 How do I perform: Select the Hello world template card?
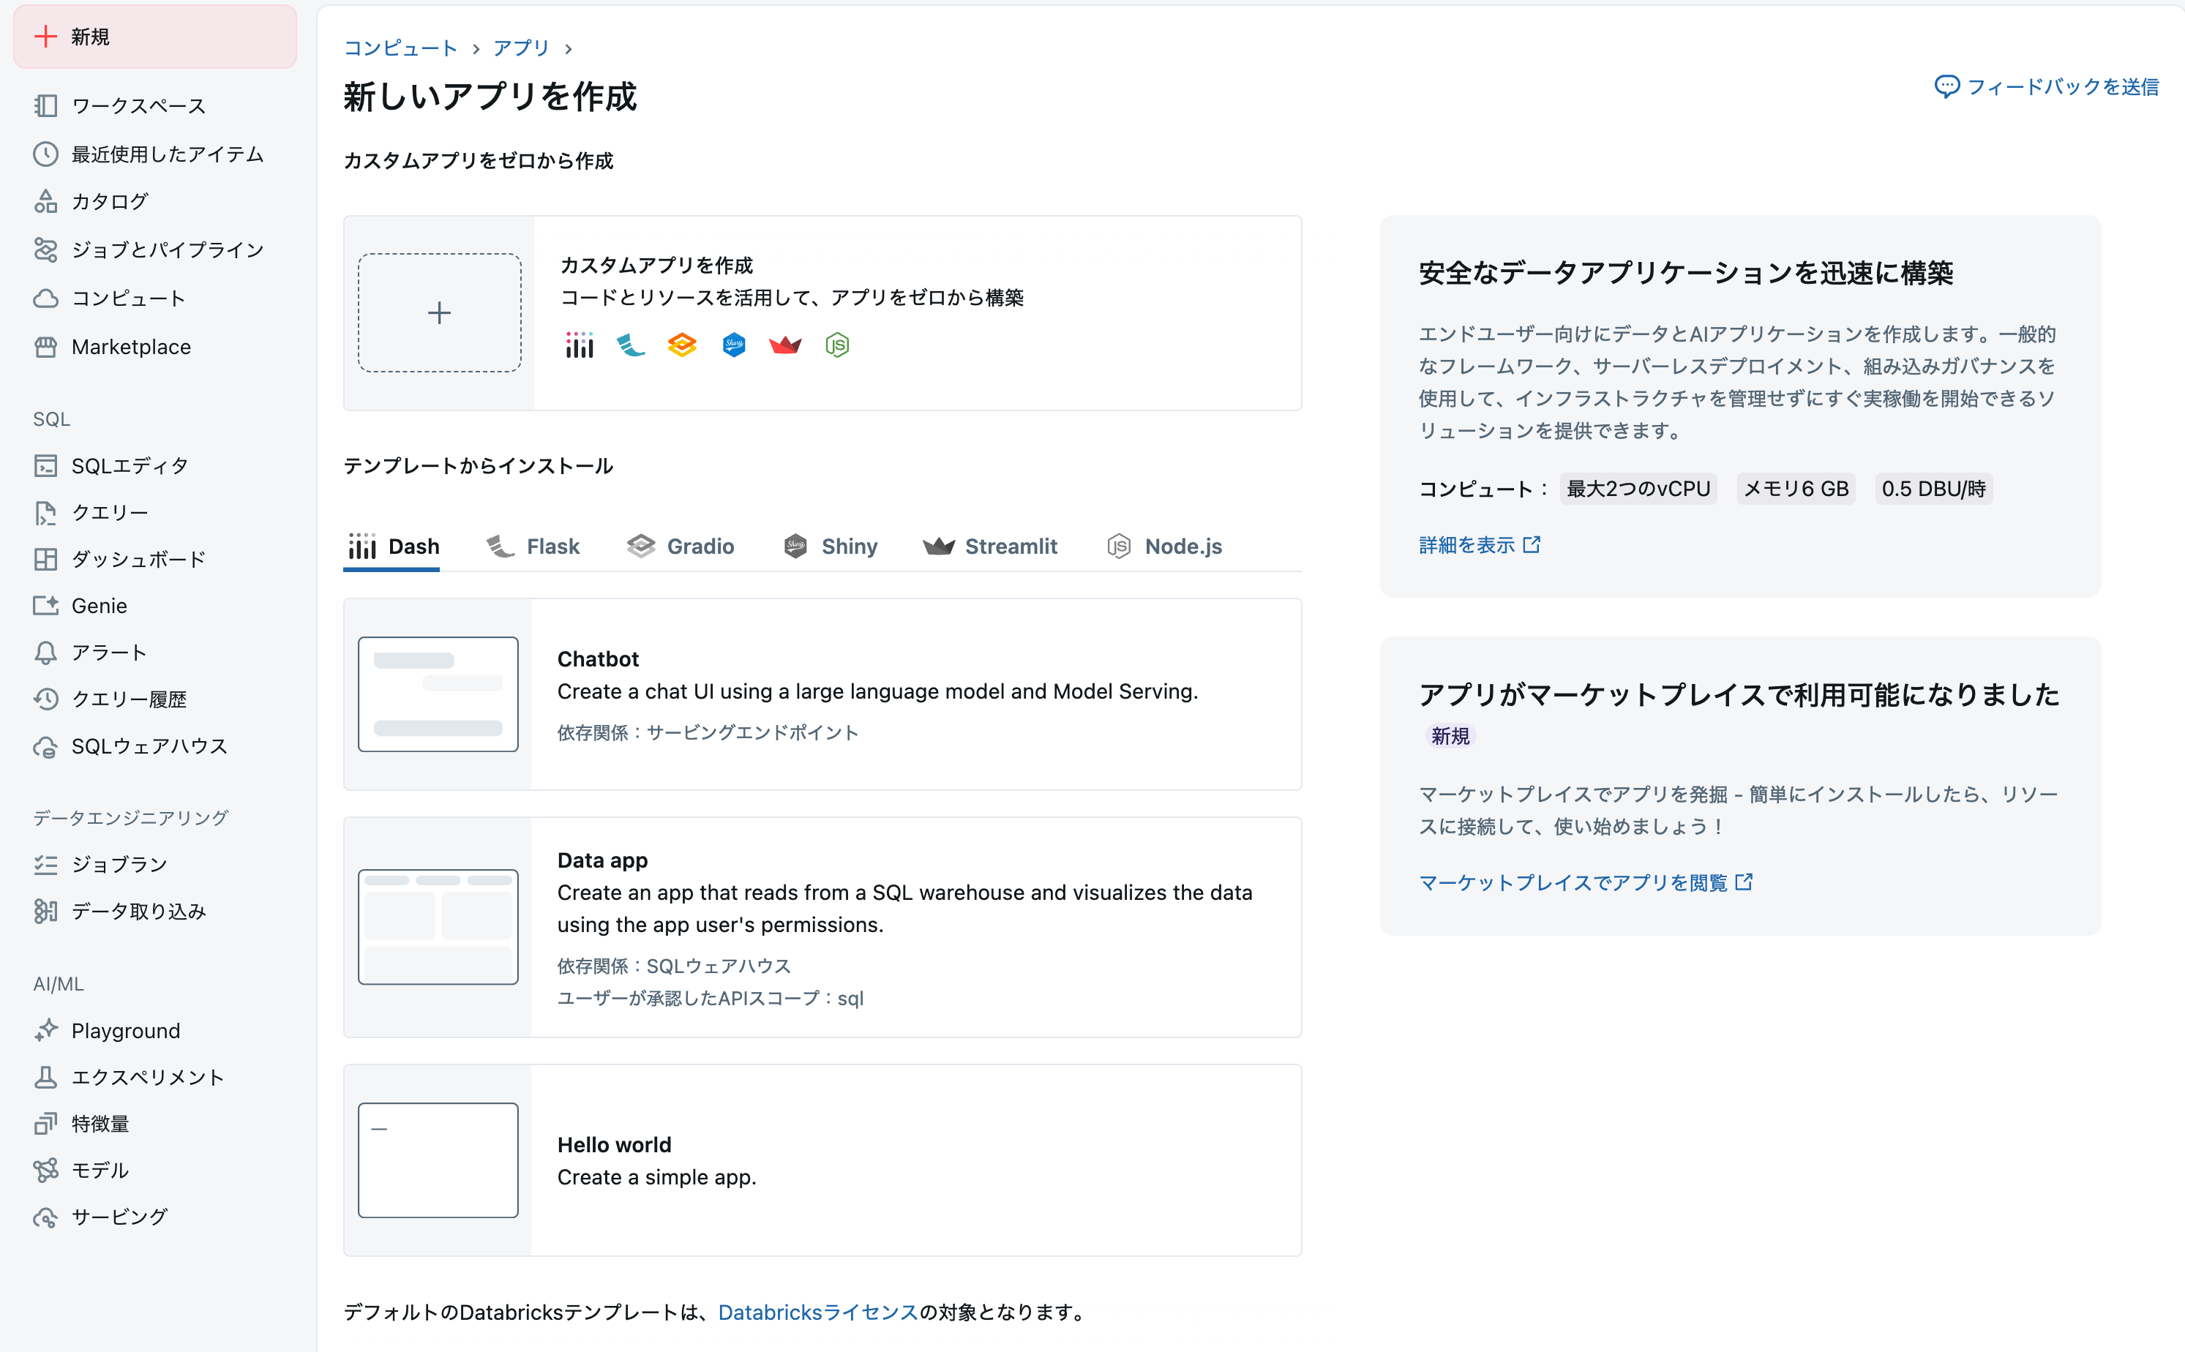pyautogui.click(x=822, y=1160)
